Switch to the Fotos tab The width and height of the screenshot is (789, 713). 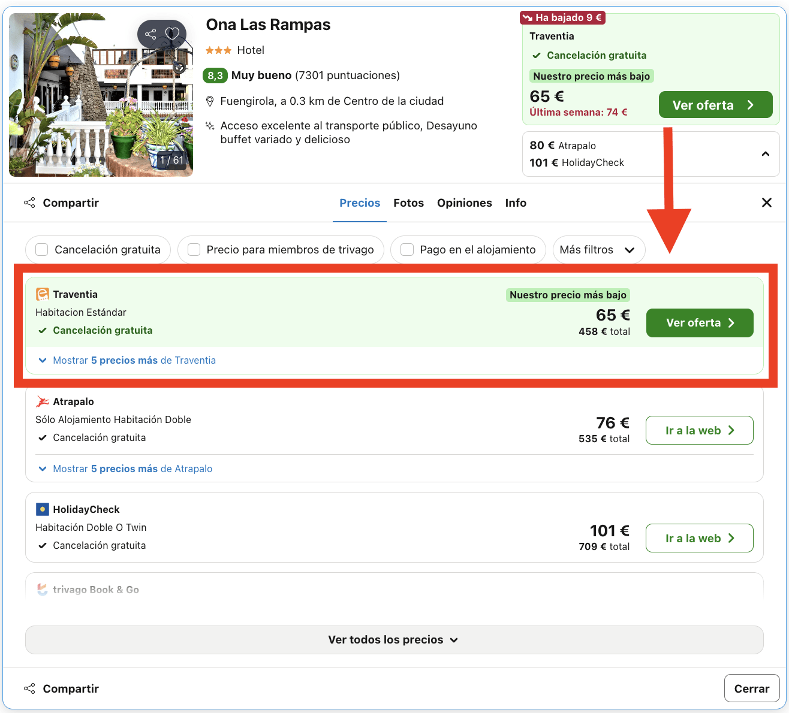[409, 203]
